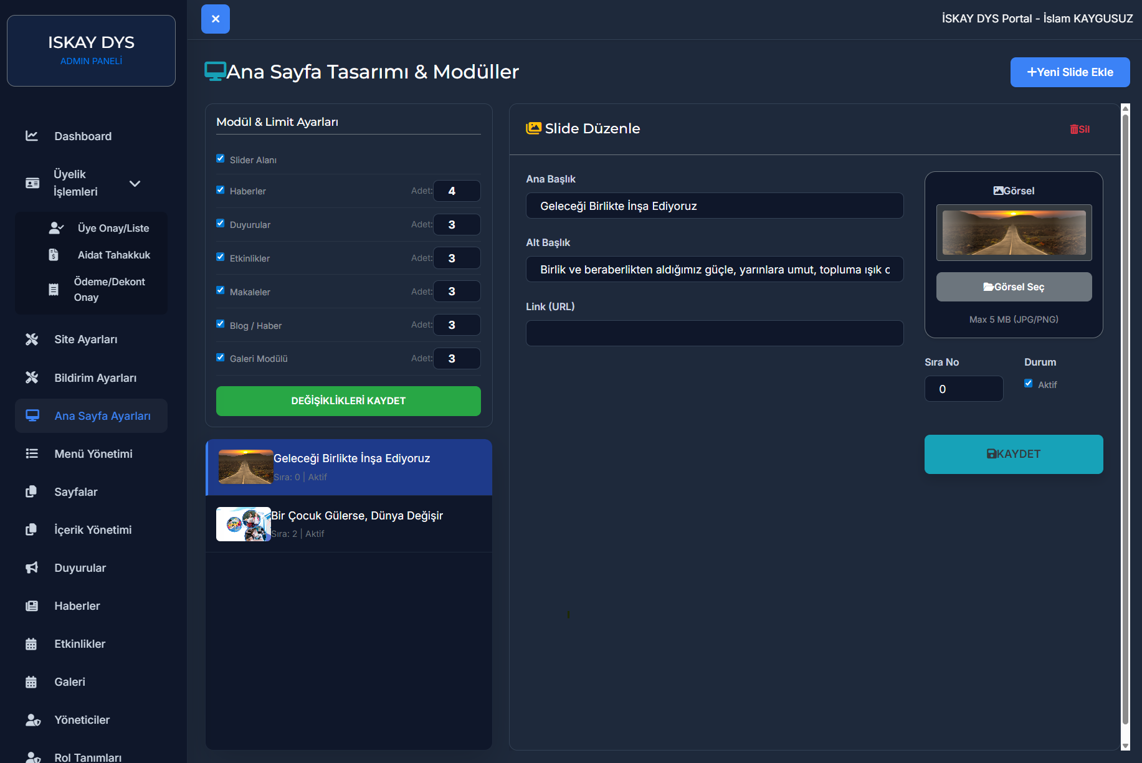Click the Site Ayarları tools icon

point(32,339)
